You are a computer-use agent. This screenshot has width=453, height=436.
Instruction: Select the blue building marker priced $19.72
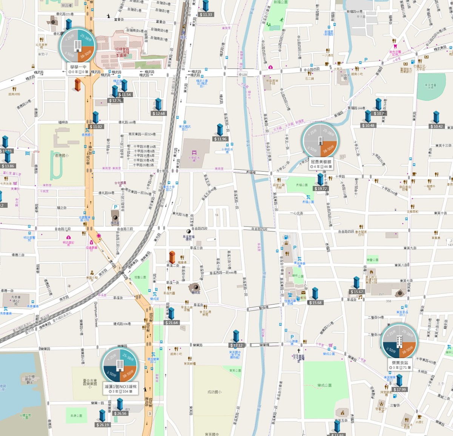[320, 182]
